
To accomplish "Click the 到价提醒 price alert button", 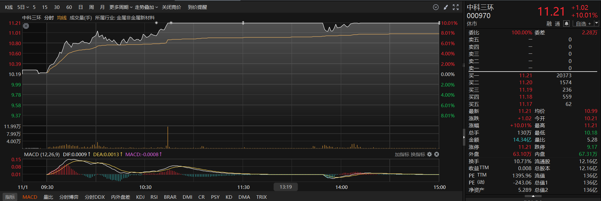I will (x=197, y=7).
